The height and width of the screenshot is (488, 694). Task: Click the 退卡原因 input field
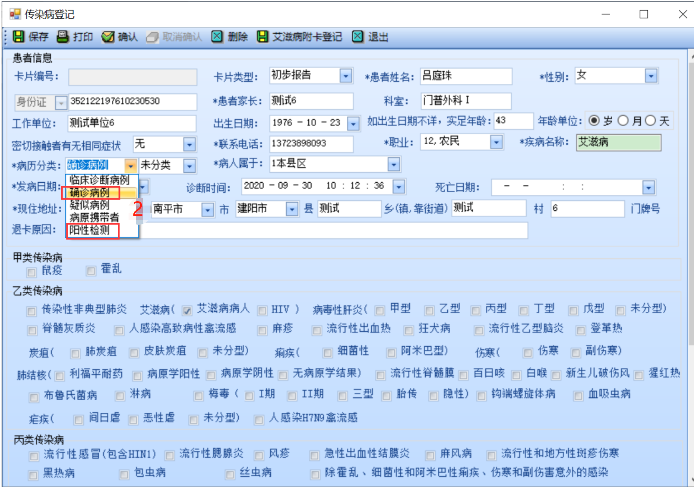pos(333,230)
